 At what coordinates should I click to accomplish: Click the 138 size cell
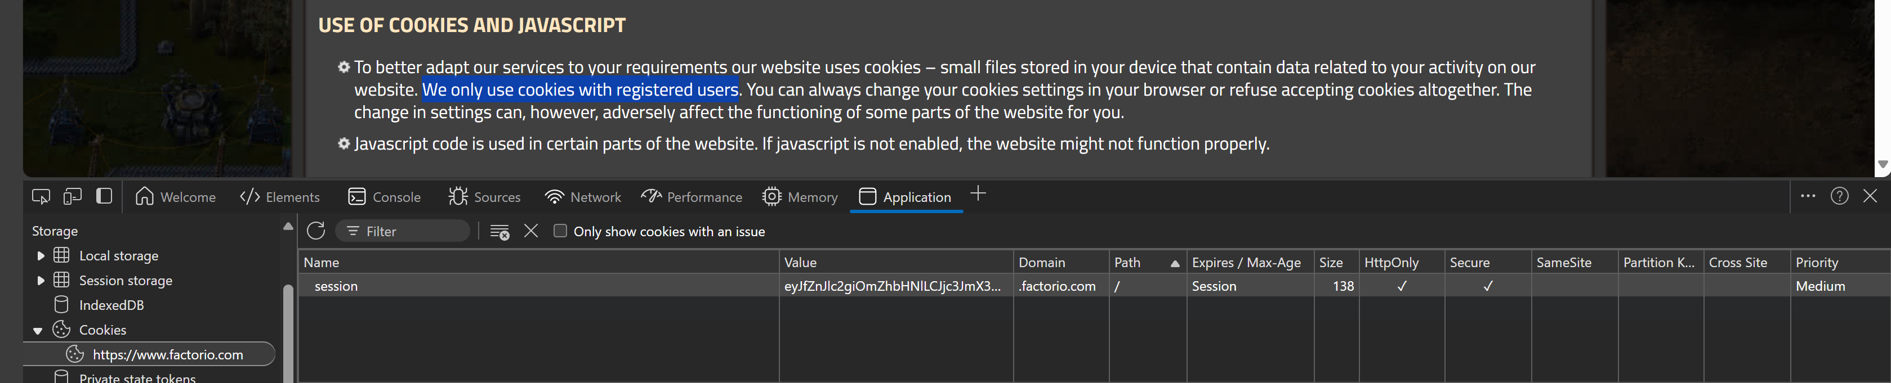click(1336, 286)
